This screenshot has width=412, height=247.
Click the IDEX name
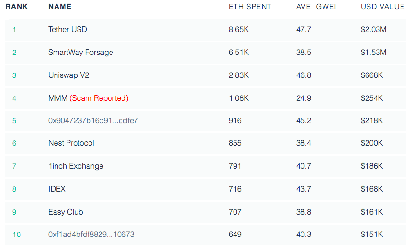tap(57, 189)
